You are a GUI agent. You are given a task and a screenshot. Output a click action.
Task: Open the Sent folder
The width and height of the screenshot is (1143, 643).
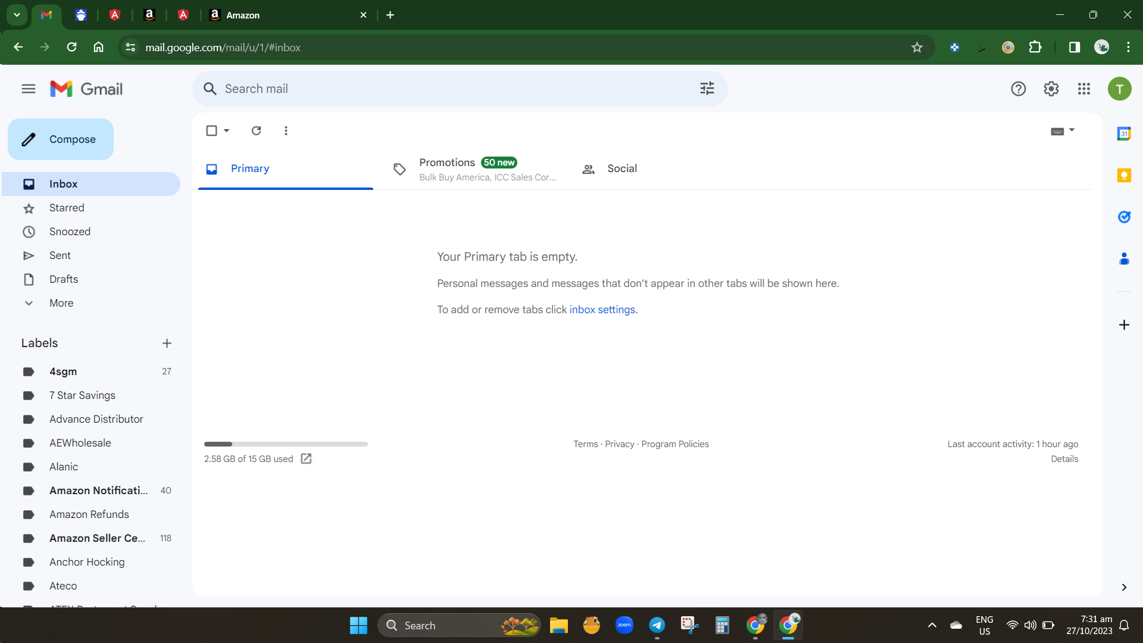[x=91, y=255]
